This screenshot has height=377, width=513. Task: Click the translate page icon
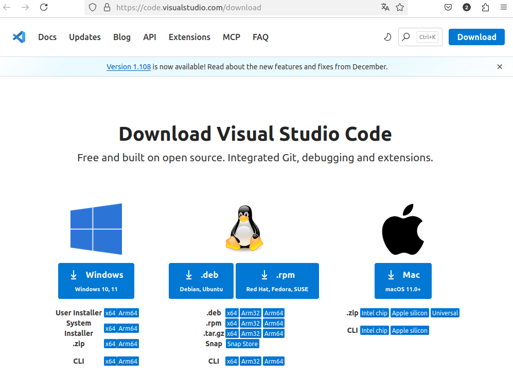[385, 7]
